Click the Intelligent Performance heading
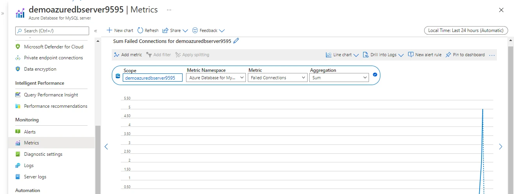514x194 pixels. pos(39,83)
